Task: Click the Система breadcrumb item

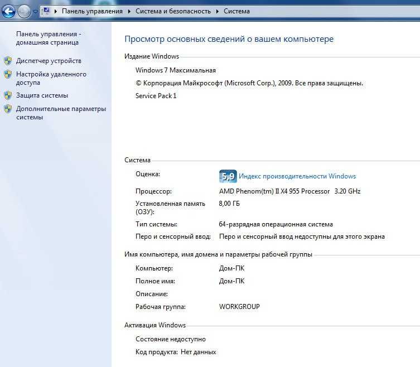Action: click(236, 11)
